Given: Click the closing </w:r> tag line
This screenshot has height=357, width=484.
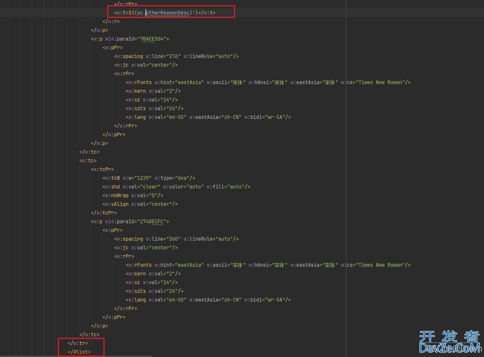Looking at the screenshot, I should pyautogui.click(x=111, y=21).
